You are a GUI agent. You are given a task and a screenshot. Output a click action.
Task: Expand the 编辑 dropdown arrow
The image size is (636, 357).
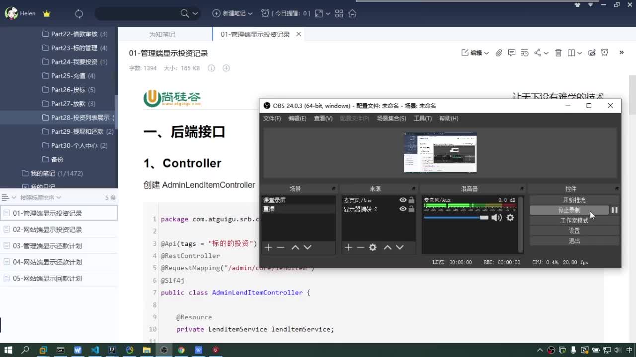tap(486, 53)
